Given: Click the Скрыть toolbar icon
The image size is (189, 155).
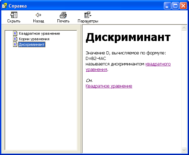Looking at the screenshot, I should (14, 15).
